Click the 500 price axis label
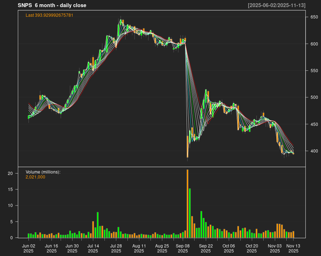Screen dimensions: 321x256 tap(314, 97)
